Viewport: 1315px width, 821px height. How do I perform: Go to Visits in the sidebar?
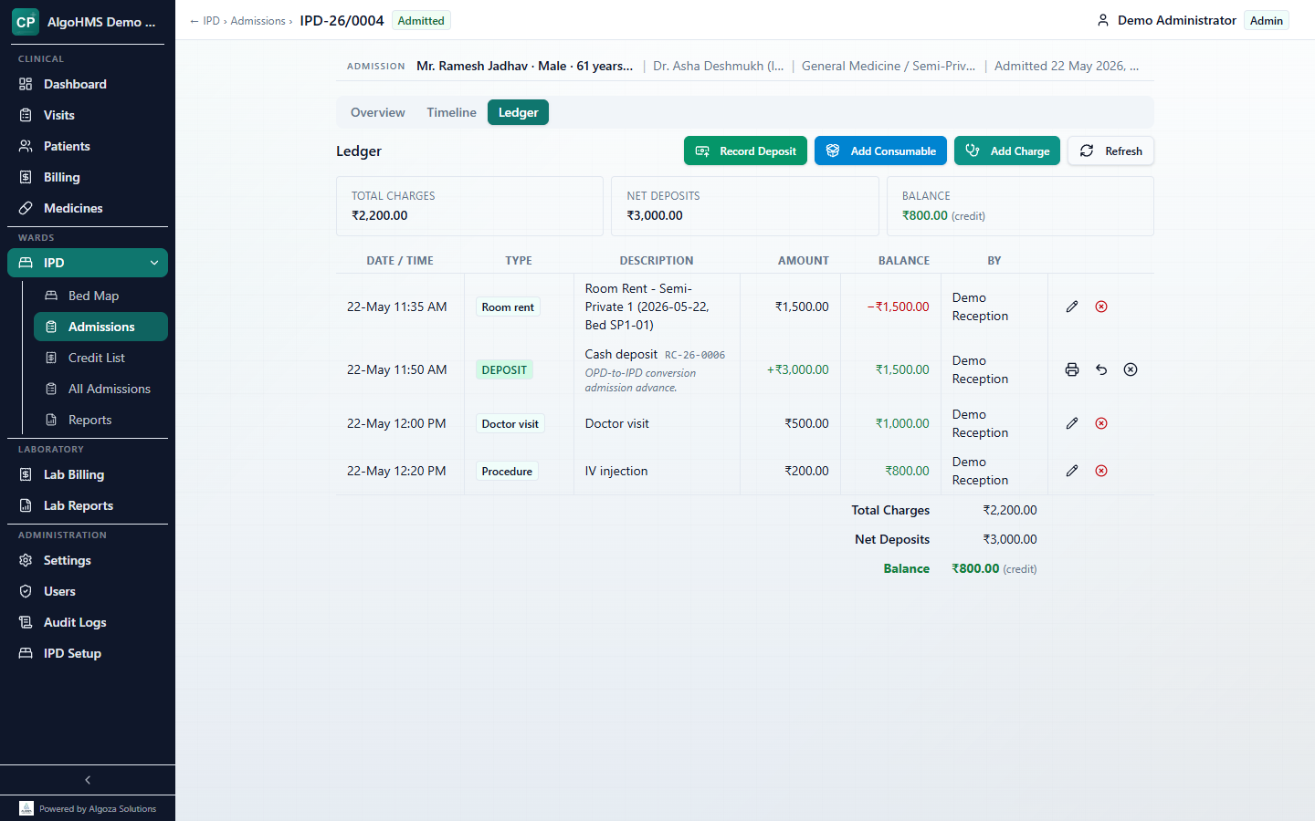(x=88, y=115)
